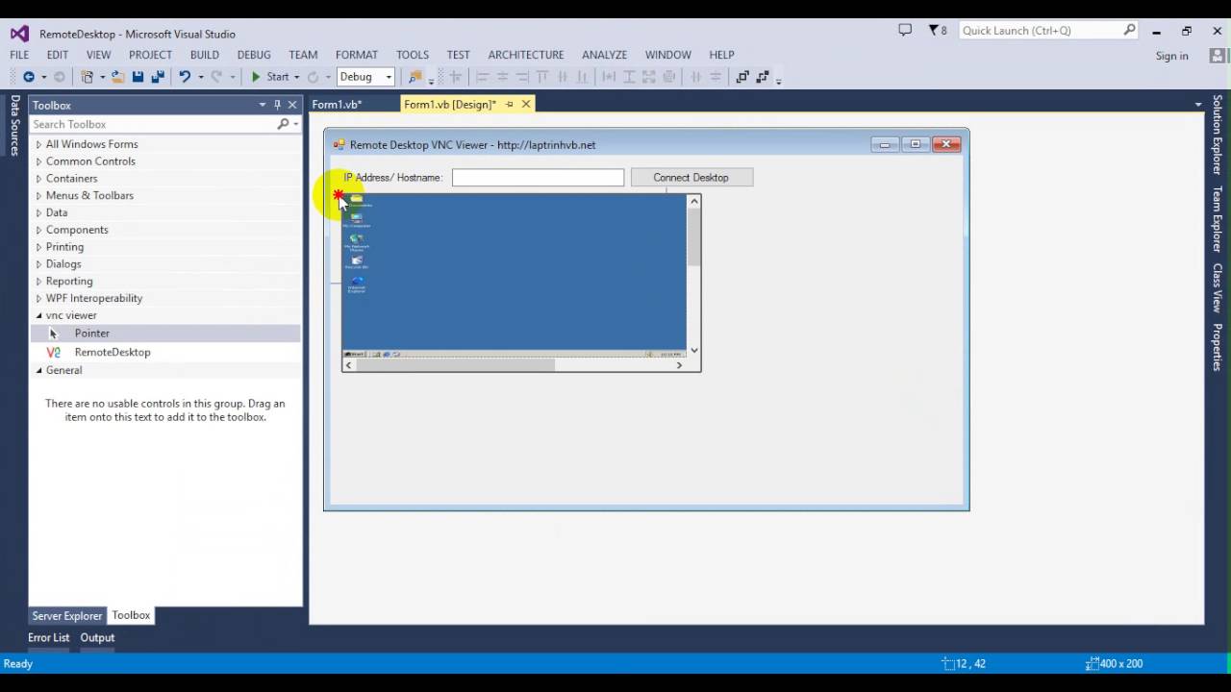
Task: Expand the All Windows Forms group
Action: 38,144
